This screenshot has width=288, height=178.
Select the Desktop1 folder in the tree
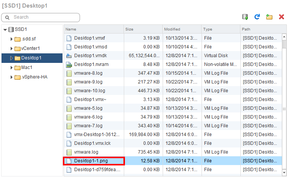click(31, 58)
